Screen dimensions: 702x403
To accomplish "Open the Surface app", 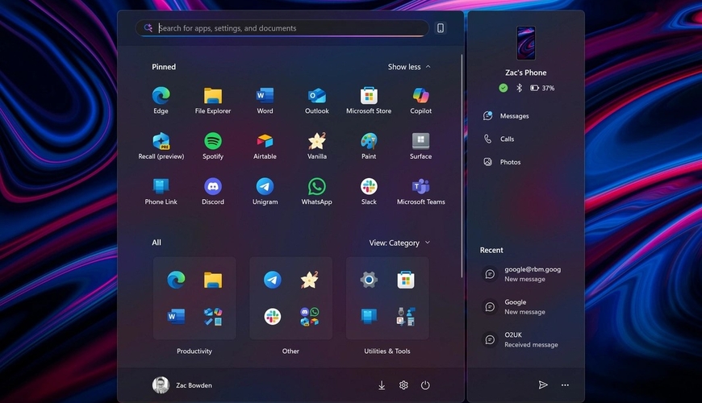I will (x=420, y=146).
